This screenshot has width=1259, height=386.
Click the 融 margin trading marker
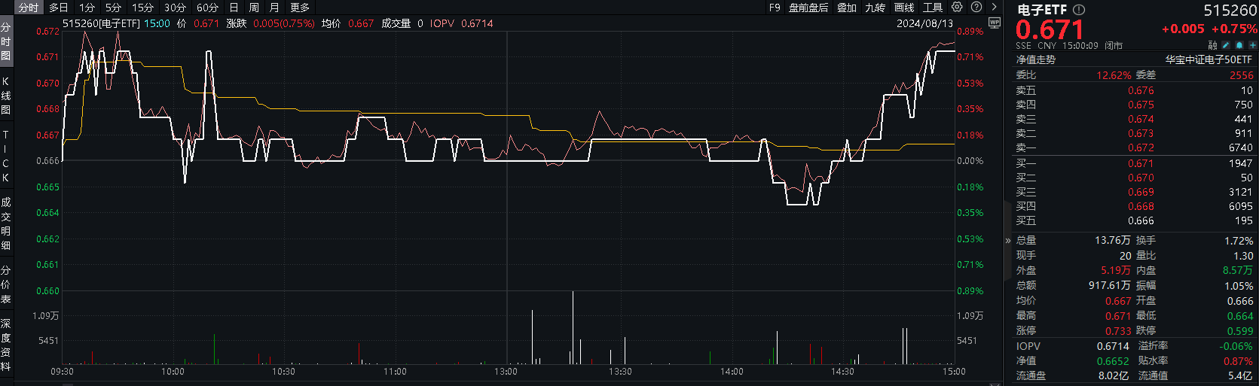pyautogui.click(x=1212, y=46)
